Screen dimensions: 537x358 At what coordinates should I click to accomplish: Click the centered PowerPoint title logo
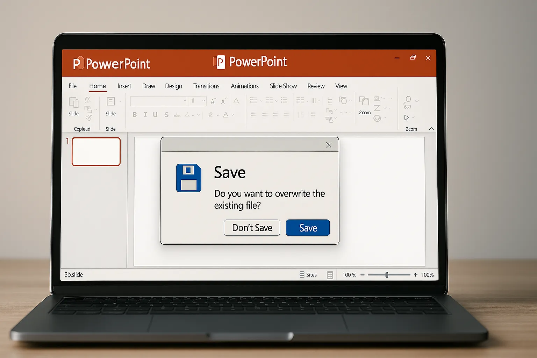coord(250,62)
